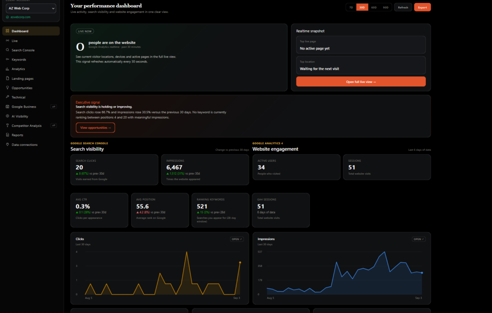Click the Avg CTR 0.3% card
The width and height of the screenshot is (492, 313).
coord(99,210)
